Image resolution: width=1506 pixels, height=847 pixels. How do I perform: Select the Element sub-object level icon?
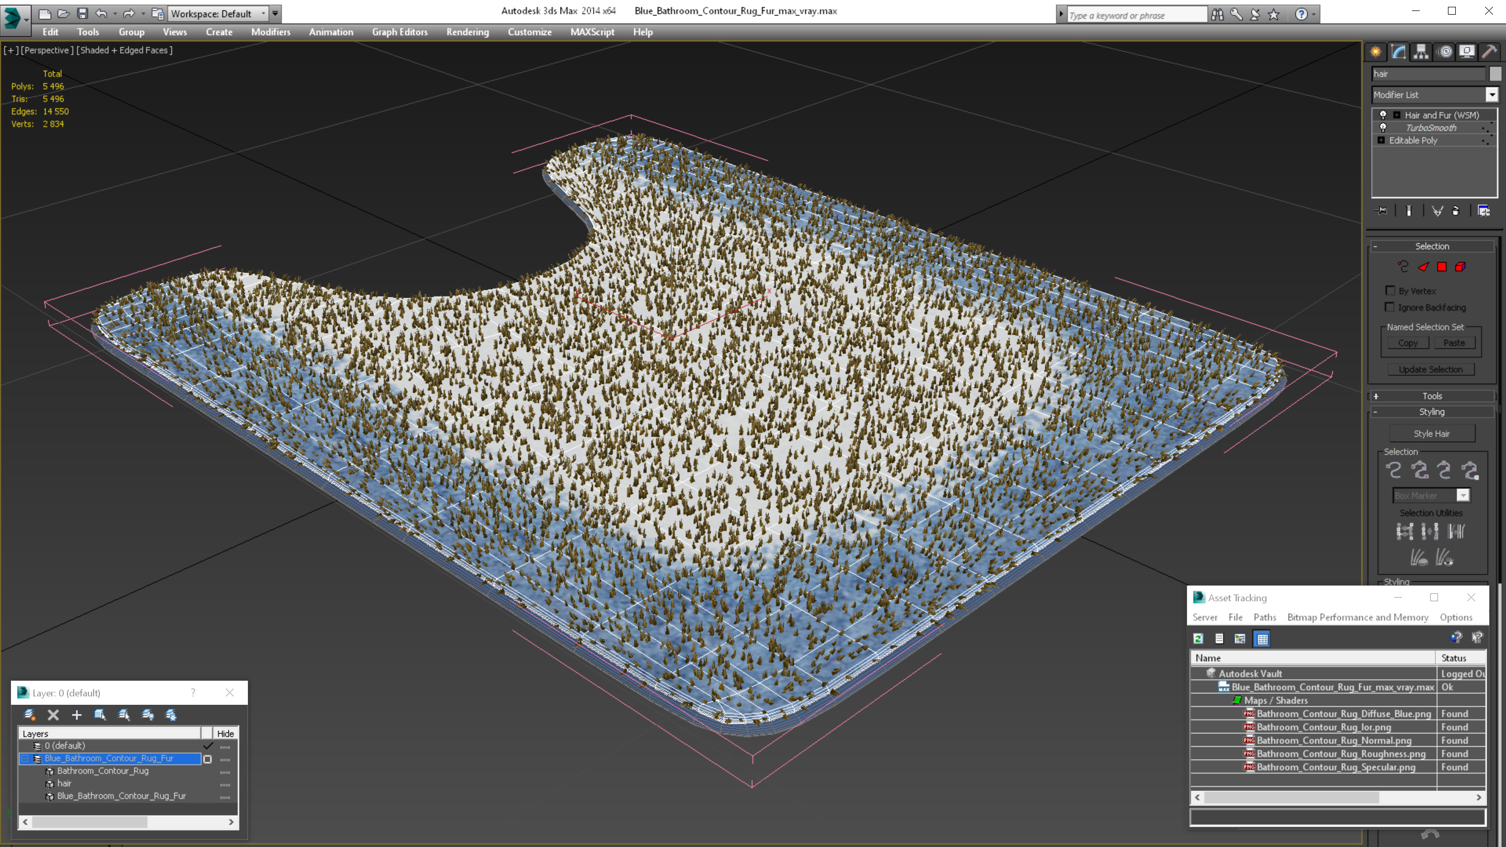[x=1461, y=267]
